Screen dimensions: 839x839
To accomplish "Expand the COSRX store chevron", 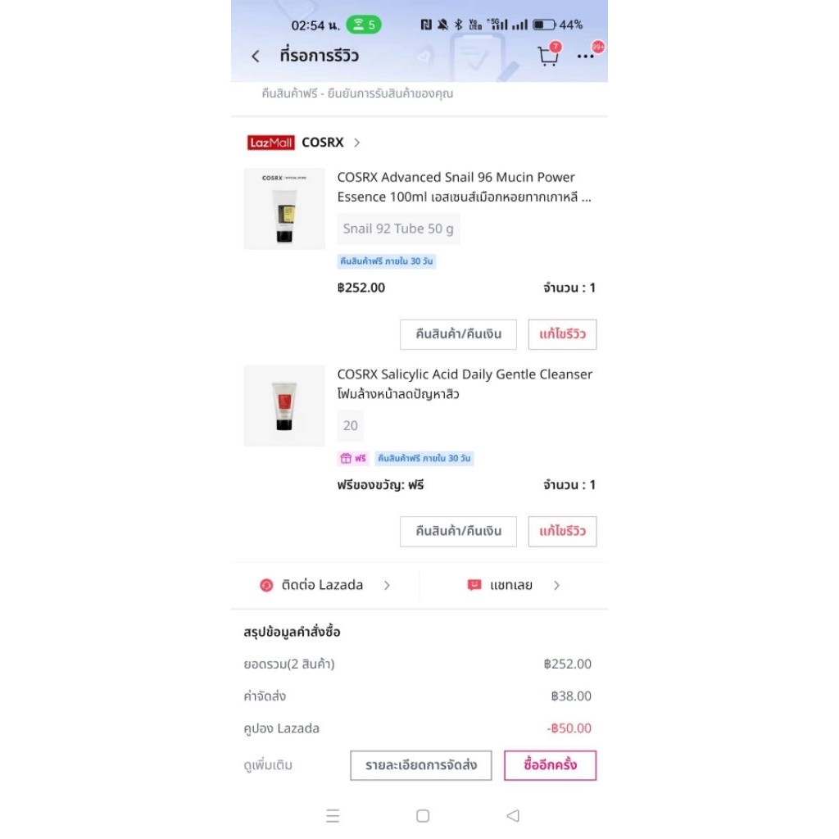I will 357,143.
